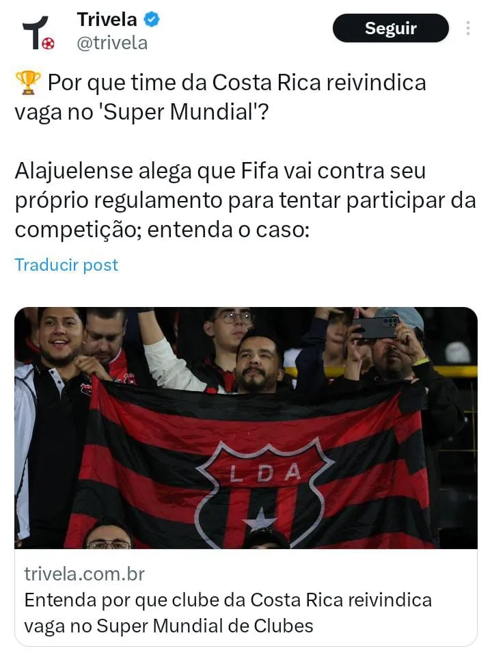Screen dimensions: 492x655
Task: Click the blue verified checkmark badge
Action: pyautogui.click(x=152, y=19)
